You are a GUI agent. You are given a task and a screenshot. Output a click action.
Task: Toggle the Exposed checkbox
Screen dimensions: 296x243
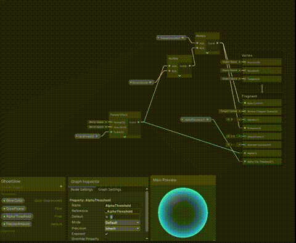point(107,234)
